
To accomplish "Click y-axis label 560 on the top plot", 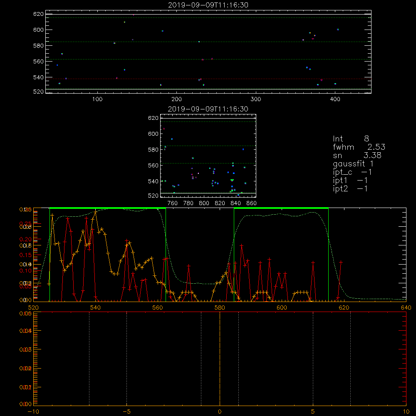I will (38, 62).
